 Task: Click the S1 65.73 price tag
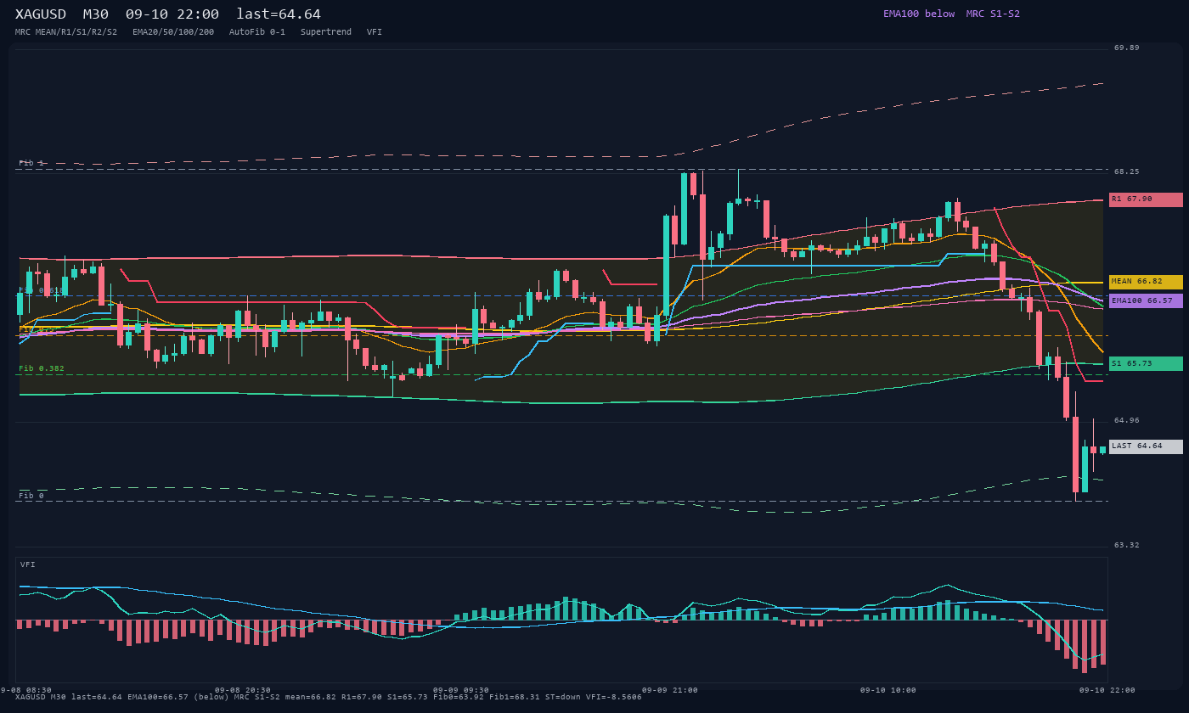coord(1146,363)
